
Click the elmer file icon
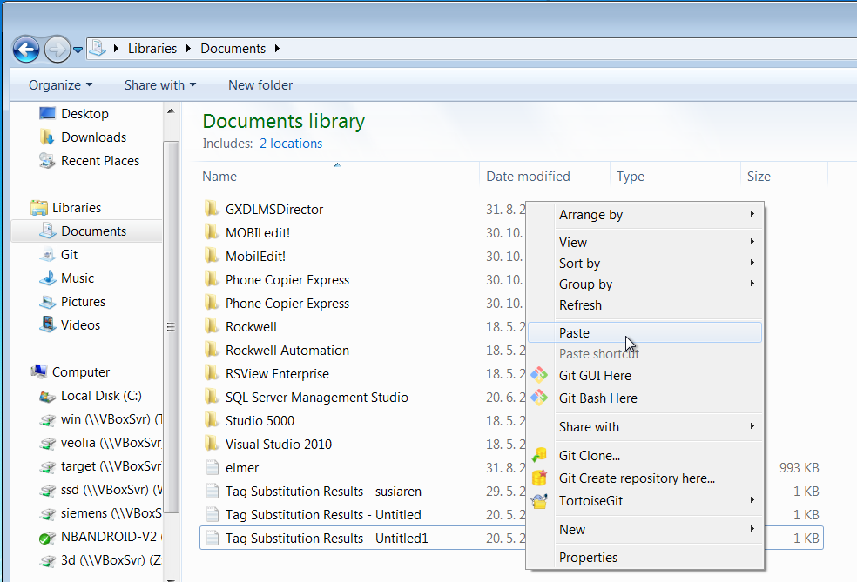(211, 468)
